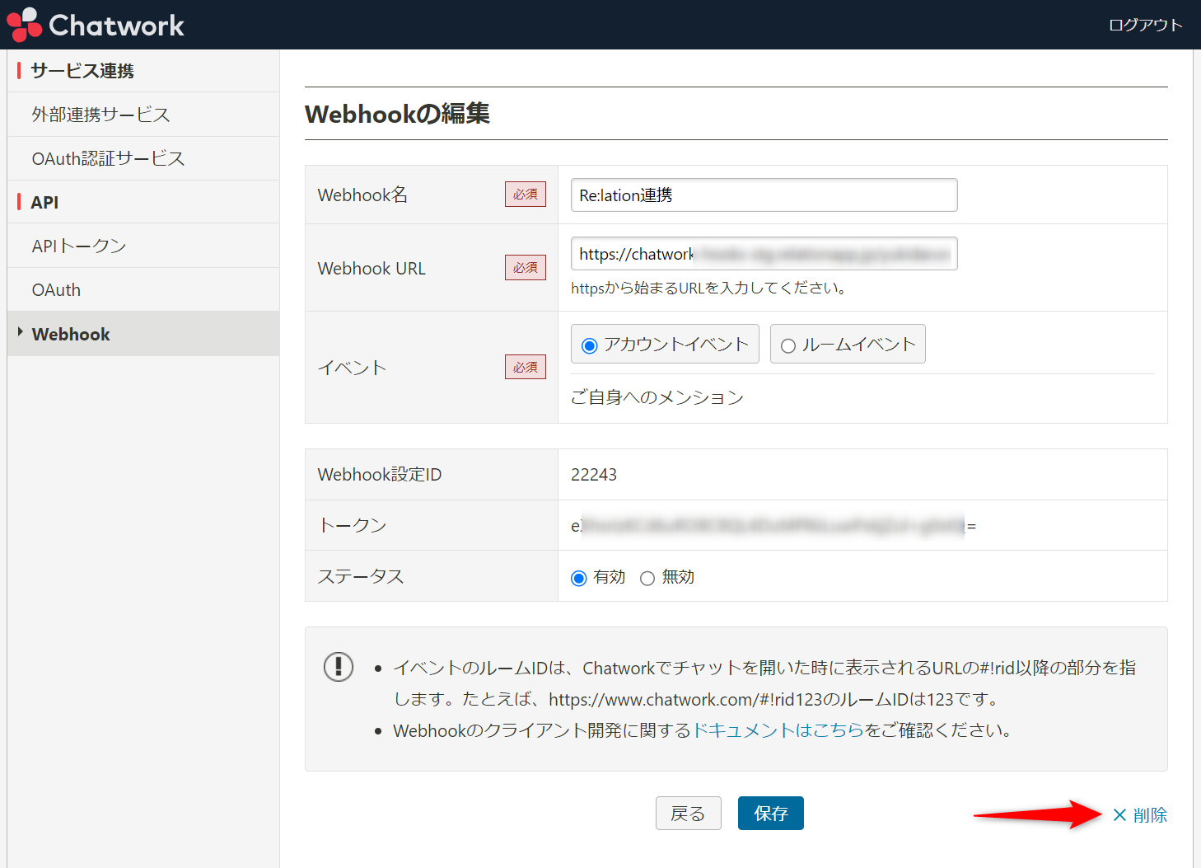This screenshot has height=868, width=1201.
Task: Set status to 有効
Action: (x=578, y=578)
